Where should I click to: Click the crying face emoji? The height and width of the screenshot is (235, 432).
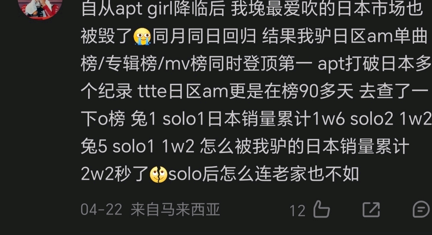tap(142, 37)
